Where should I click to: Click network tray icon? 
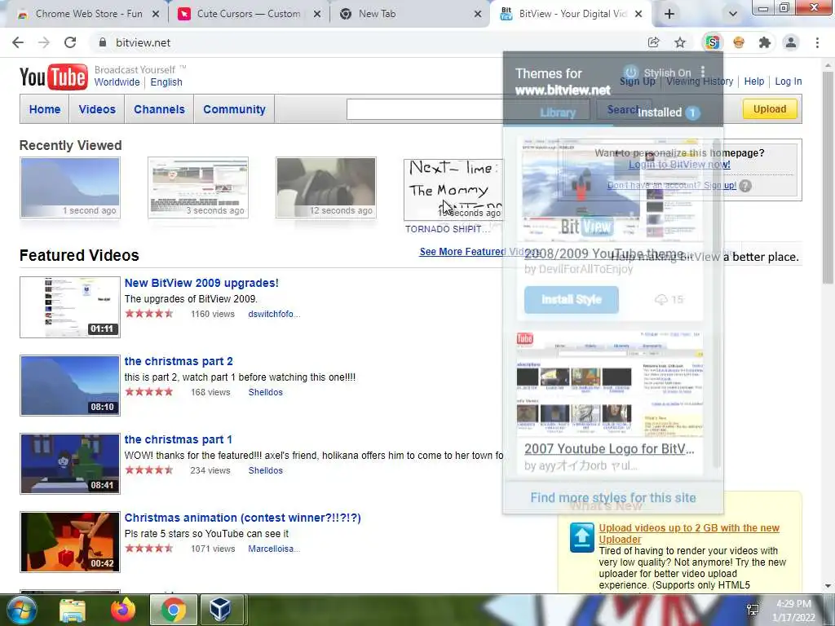(x=753, y=610)
